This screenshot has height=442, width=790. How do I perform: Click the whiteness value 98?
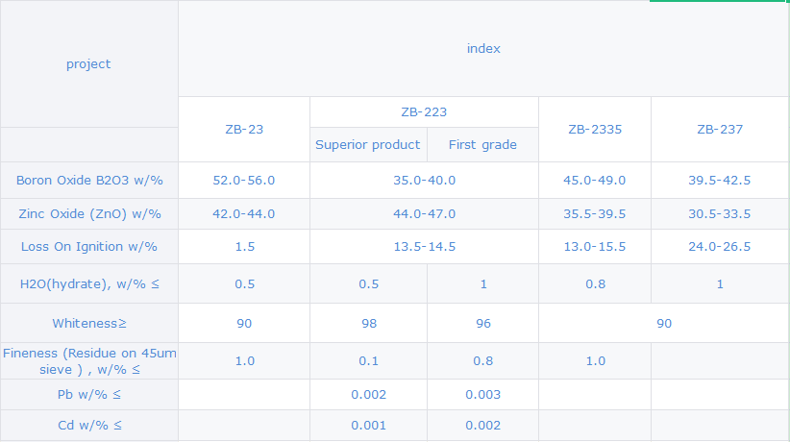click(x=368, y=324)
